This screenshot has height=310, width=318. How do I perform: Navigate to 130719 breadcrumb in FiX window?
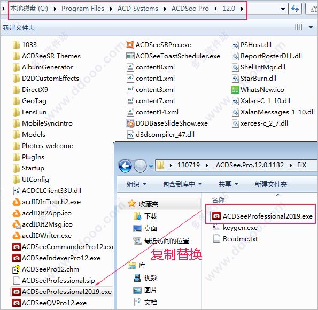[x=189, y=165]
